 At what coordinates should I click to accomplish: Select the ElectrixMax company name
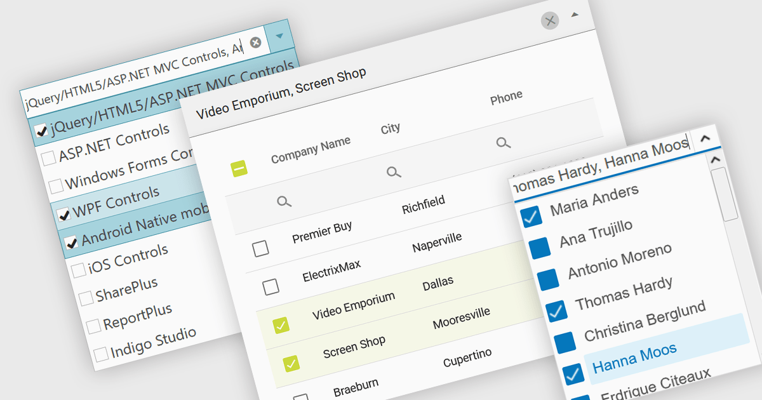[331, 271]
